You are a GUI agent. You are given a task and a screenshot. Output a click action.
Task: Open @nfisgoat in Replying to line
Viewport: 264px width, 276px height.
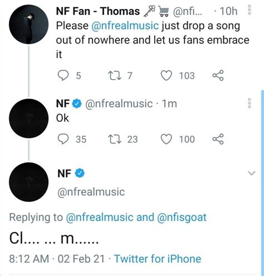pyautogui.click(x=182, y=218)
